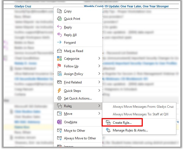Click the Categorize colored squares icon
This screenshot has width=185, height=150.
click(x=59, y=58)
